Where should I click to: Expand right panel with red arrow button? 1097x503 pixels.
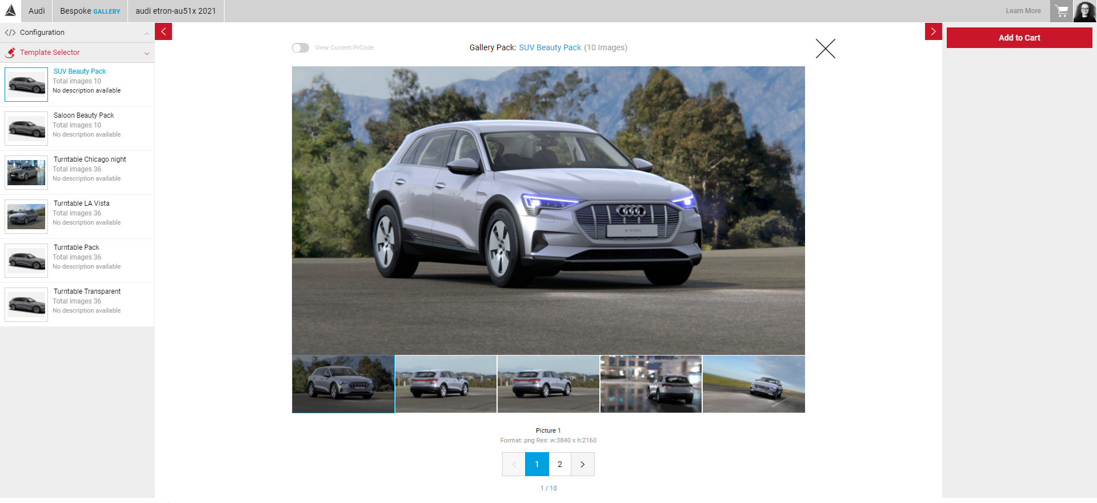point(933,31)
